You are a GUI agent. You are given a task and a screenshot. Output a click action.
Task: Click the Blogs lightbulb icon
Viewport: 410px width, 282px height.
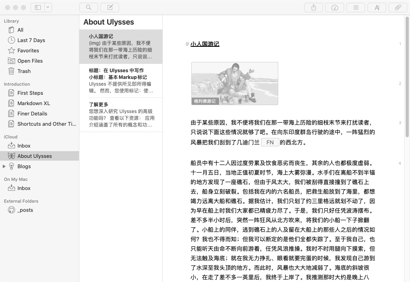(11, 166)
